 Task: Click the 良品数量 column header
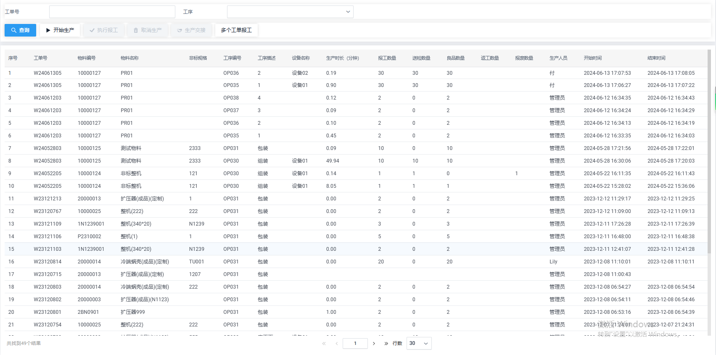(x=455, y=58)
